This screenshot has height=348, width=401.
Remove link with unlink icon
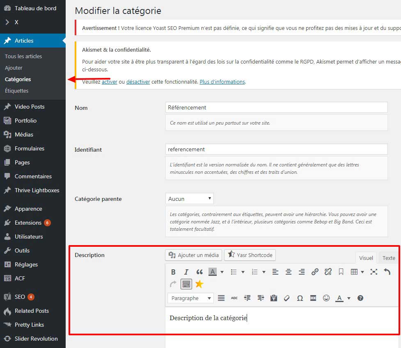tap(328, 272)
